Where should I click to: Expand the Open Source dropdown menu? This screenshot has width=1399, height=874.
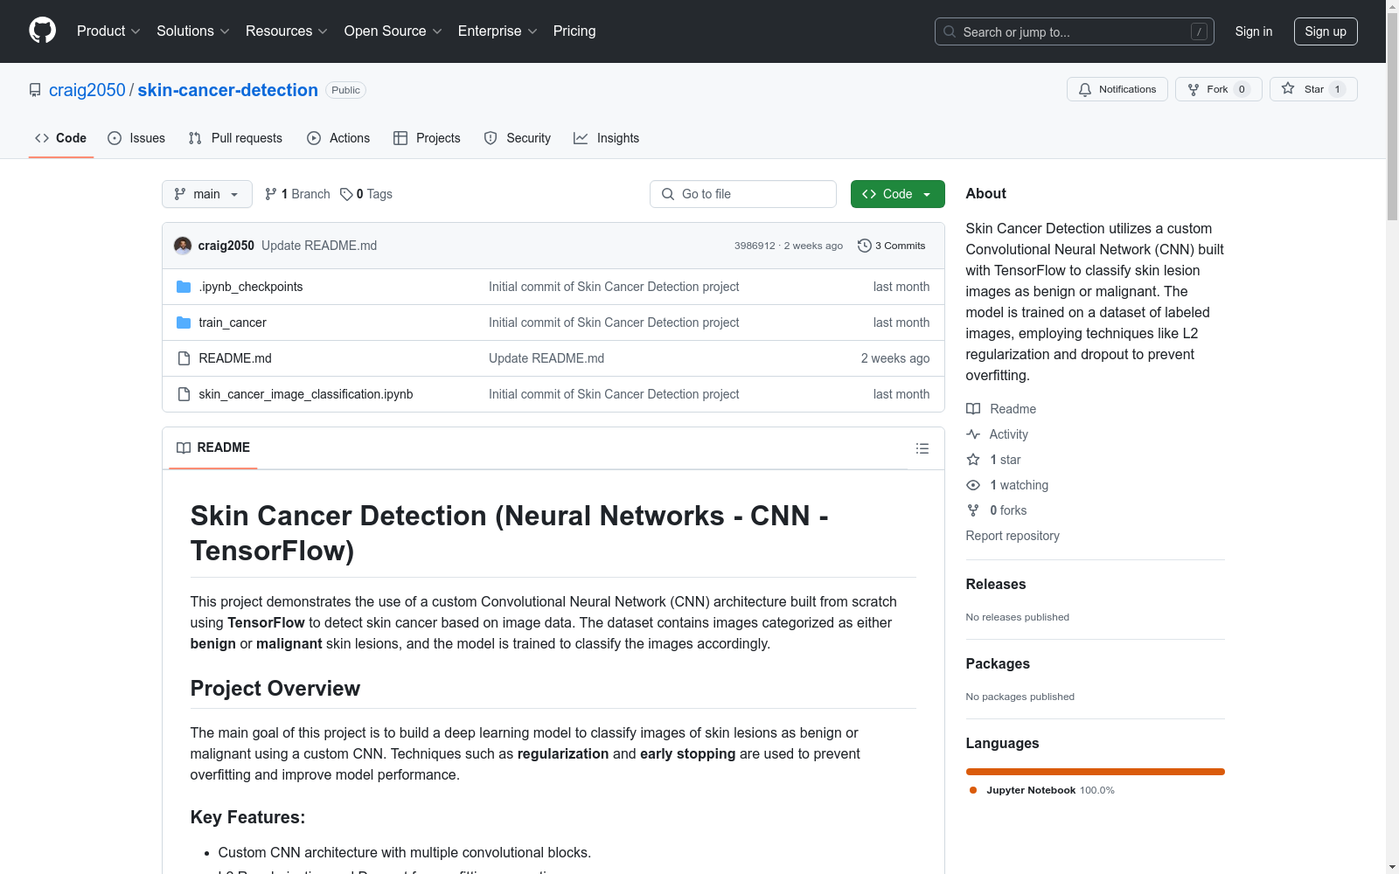(x=393, y=31)
